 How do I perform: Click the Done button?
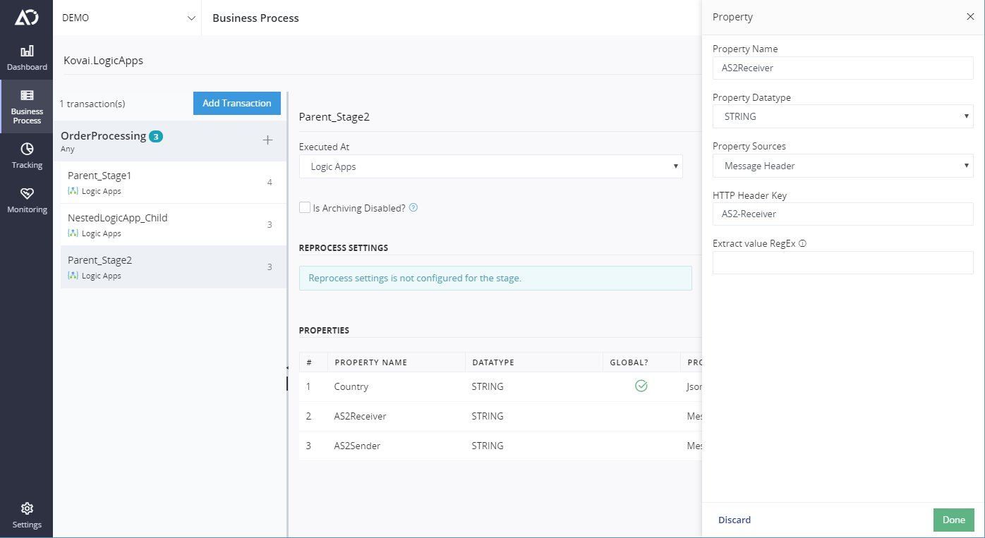click(x=953, y=520)
